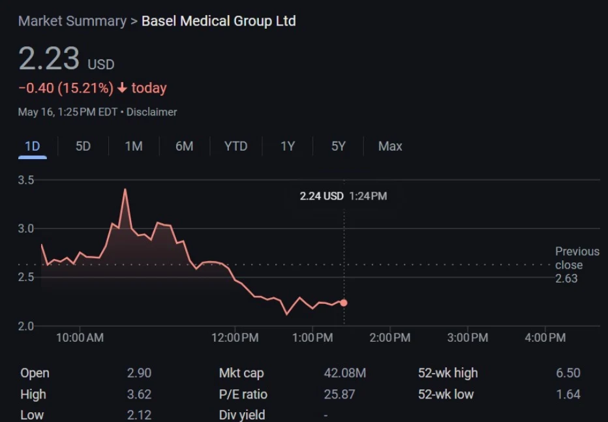The image size is (608, 422).
Task: Click the chart's current price dot marker
Action: point(344,303)
